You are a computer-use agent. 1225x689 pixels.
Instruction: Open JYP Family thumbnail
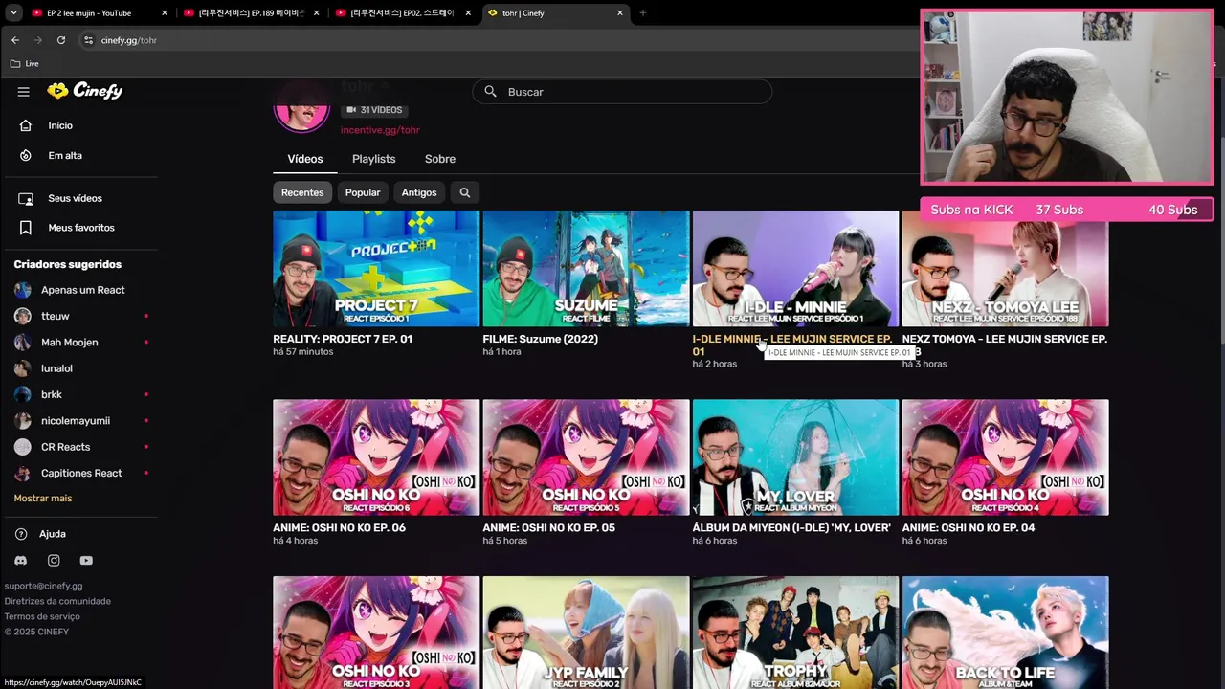tap(586, 633)
